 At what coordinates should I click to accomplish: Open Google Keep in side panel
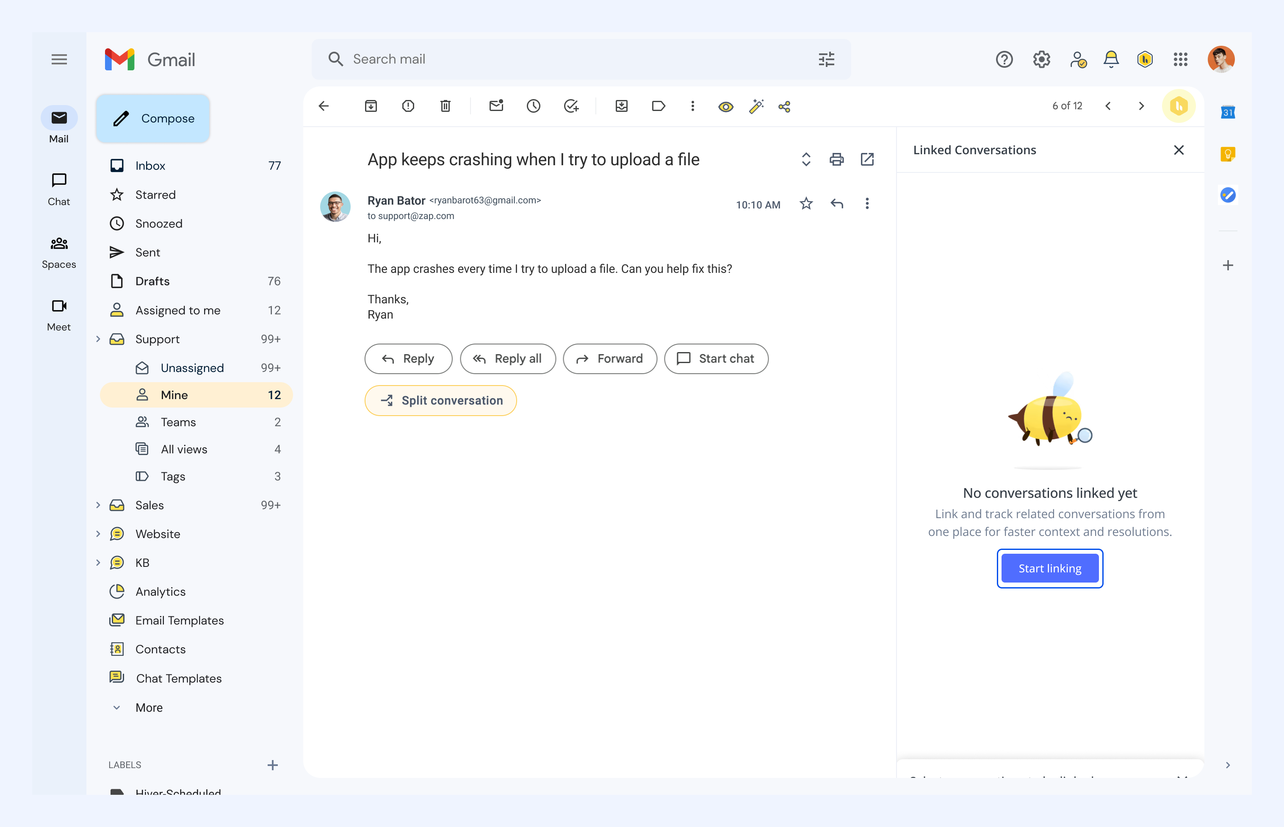click(x=1228, y=154)
